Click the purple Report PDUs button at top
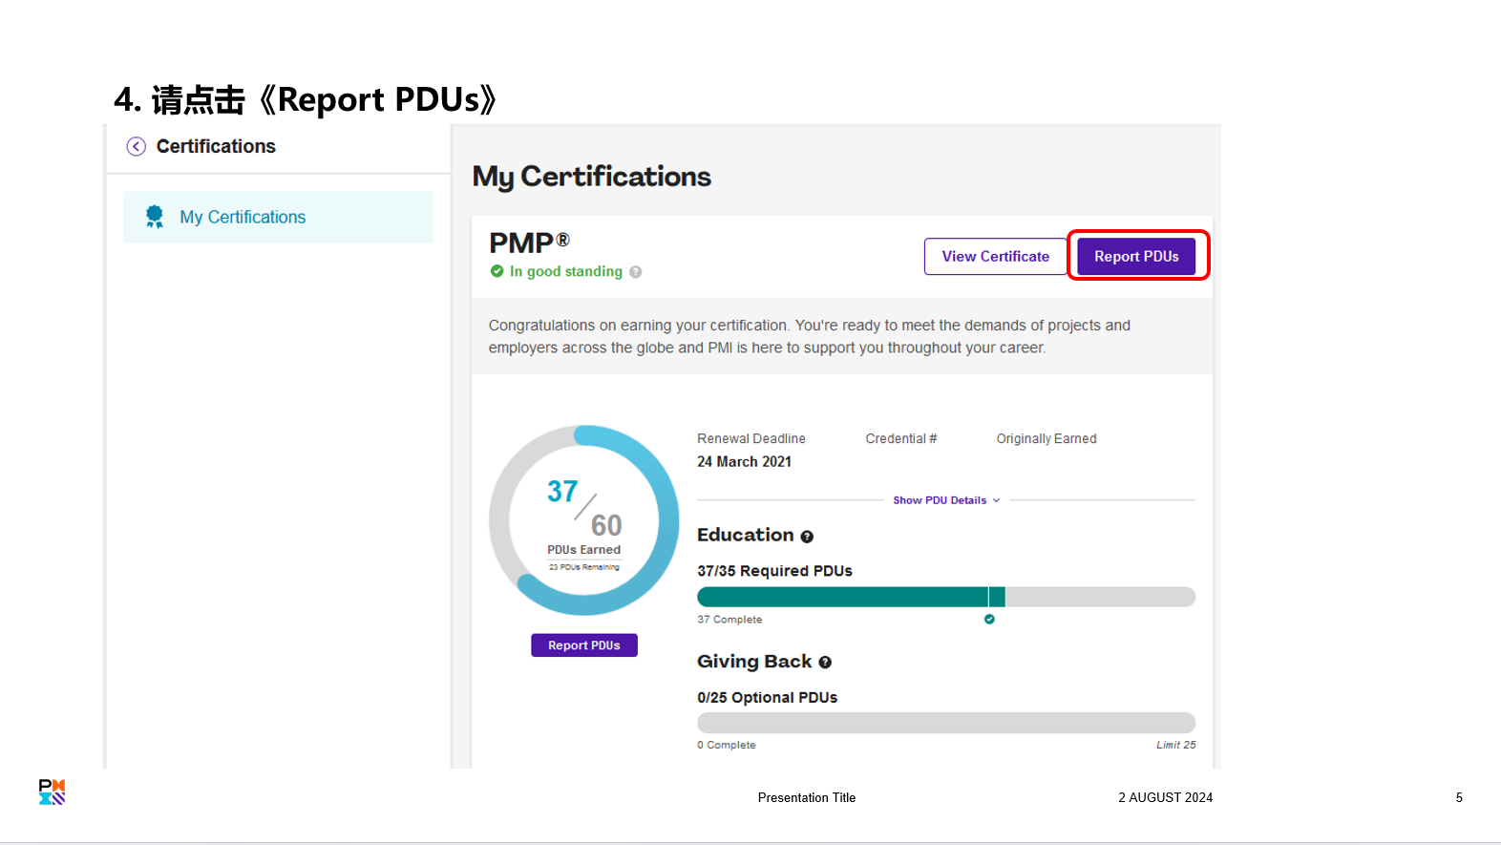This screenshot has height=845, width=1501. pyautogui.click(x=1136, y=256)
